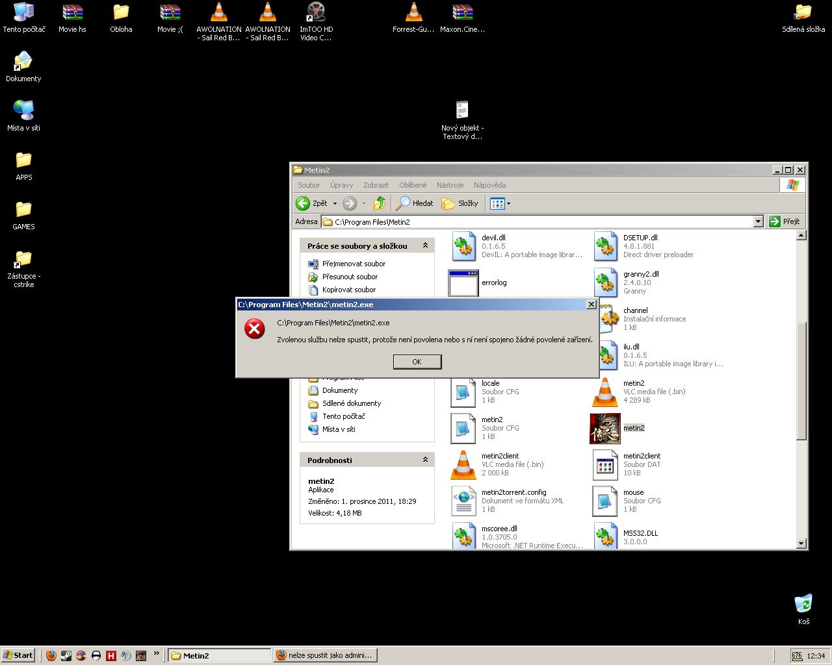Open Hledat search in Explorer toolbar
The height and width of the screenshot is (665, 832).
click(x=415, y=203)
